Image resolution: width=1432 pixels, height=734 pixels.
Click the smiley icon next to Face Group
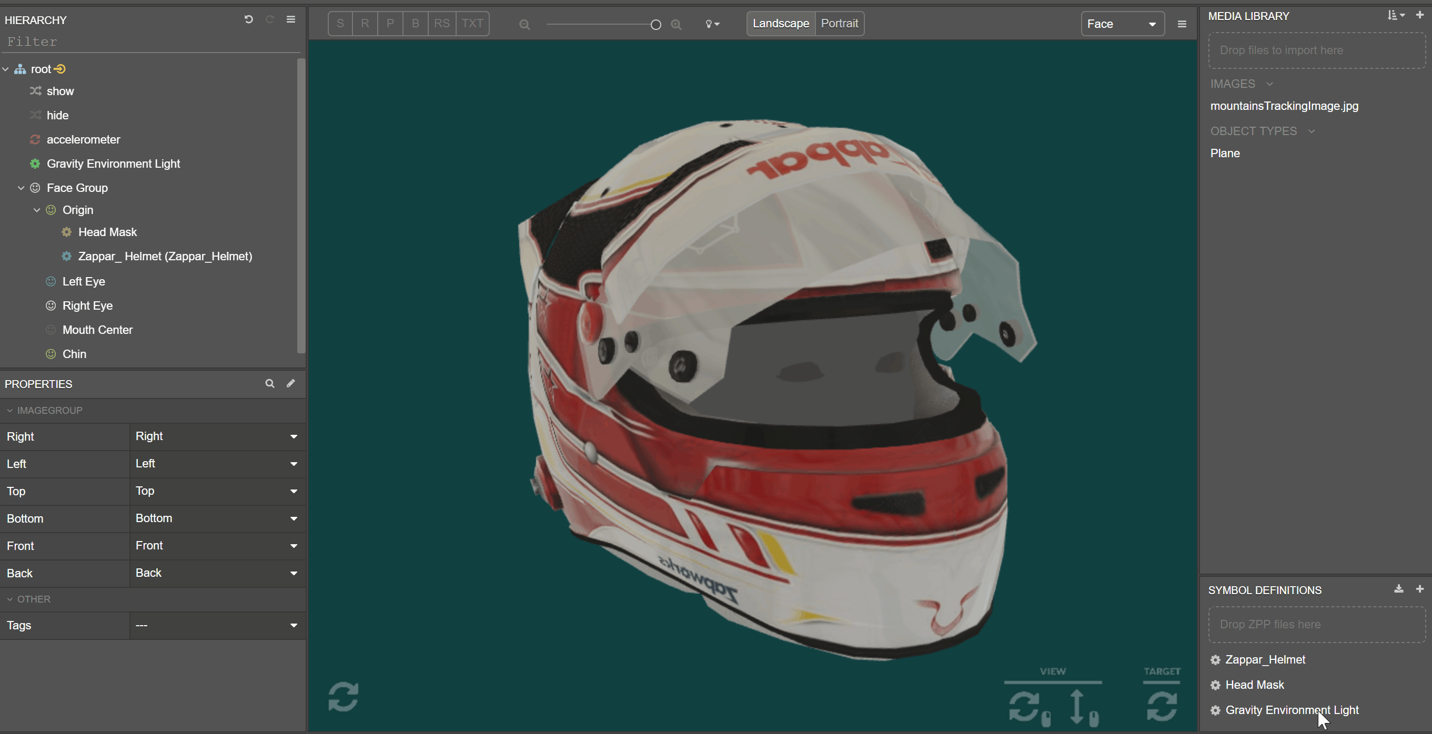click(35, 188)
